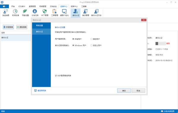Screen dimensions: 178x113
Task: Click the terminal icon beside 请选择终端
Action: tap(35, 90)
